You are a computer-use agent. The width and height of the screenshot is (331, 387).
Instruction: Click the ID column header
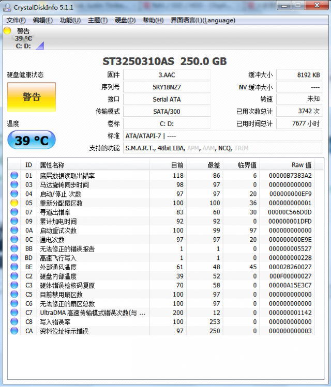click(28, 165)
